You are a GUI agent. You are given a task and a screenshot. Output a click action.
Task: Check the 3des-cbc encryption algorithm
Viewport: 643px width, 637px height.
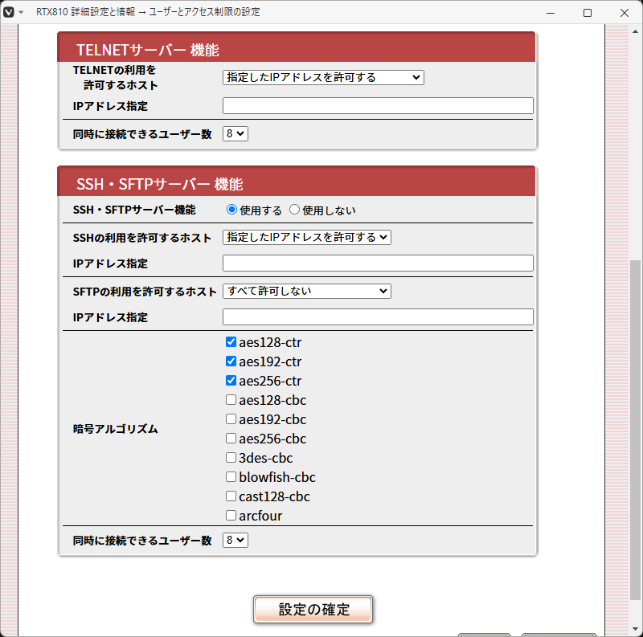[231, 457]
